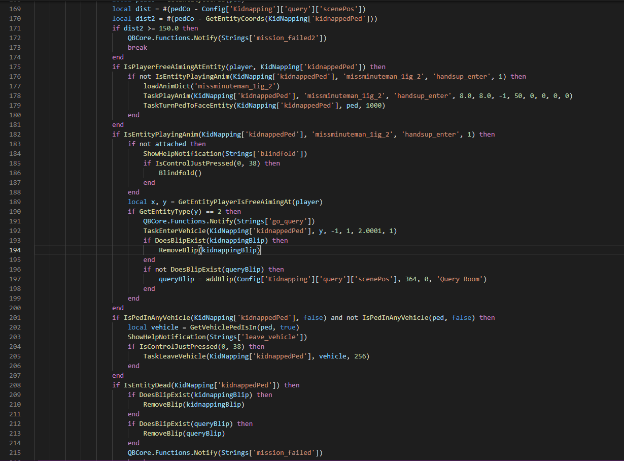Screen dimensions: 624x461
Task: Click the IsEntityDead function name
Action: [x=147, y=385]
